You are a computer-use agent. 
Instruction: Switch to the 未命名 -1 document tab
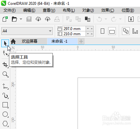[x=62, y=41]
